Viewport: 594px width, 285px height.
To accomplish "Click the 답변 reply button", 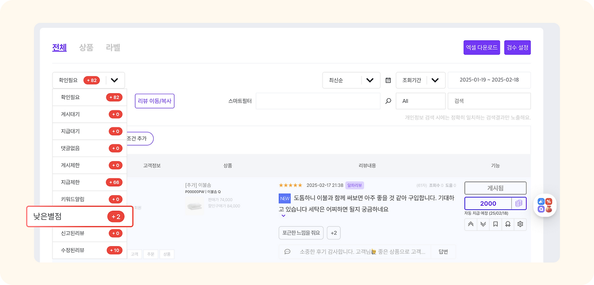I will click(x=443, y=252).
